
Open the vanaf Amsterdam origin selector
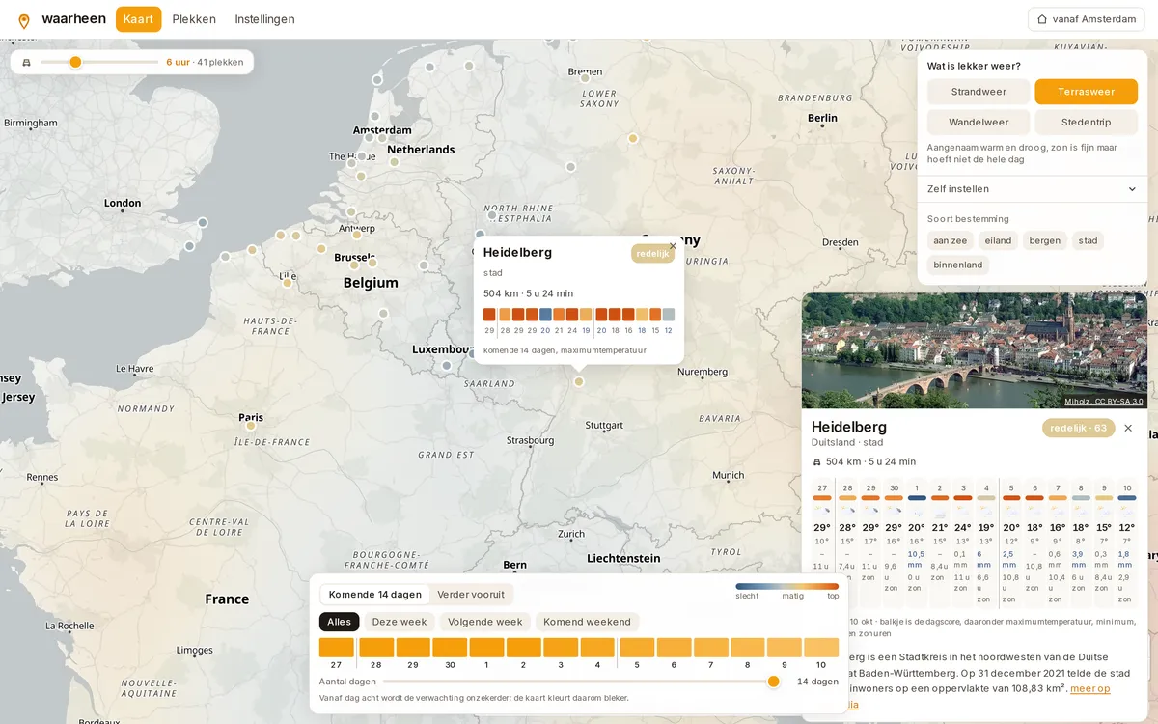pyautogui.click(x=1087, y=19)
